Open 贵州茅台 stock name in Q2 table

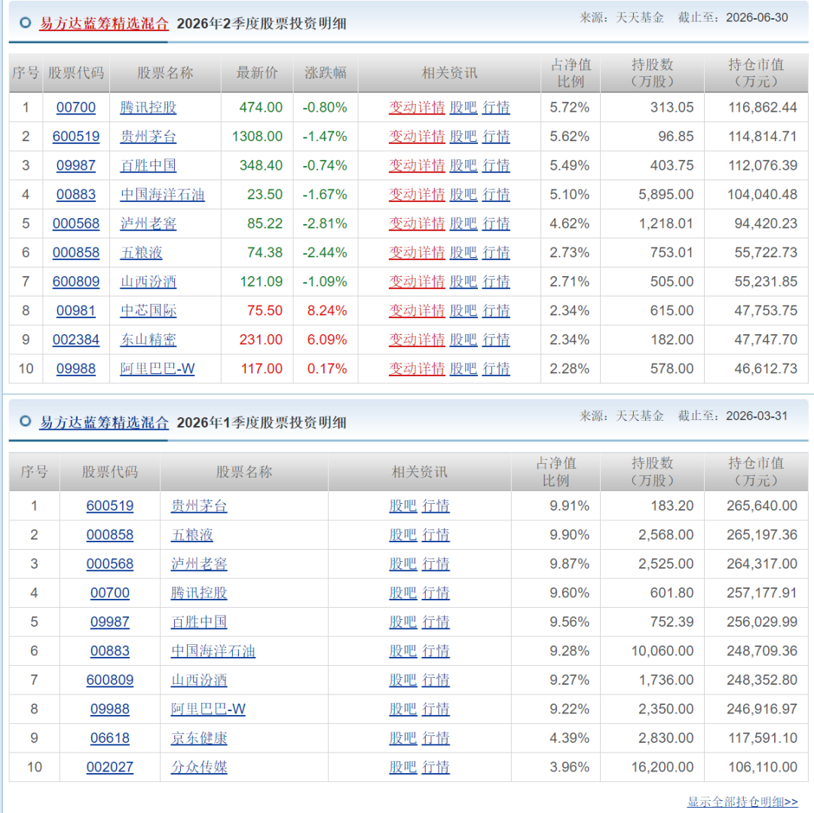pos(148,137)
